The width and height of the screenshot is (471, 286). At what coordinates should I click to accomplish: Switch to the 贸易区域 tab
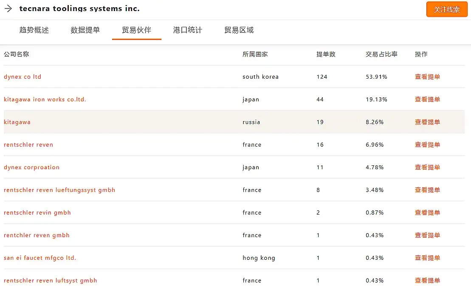tap(239, 30)
